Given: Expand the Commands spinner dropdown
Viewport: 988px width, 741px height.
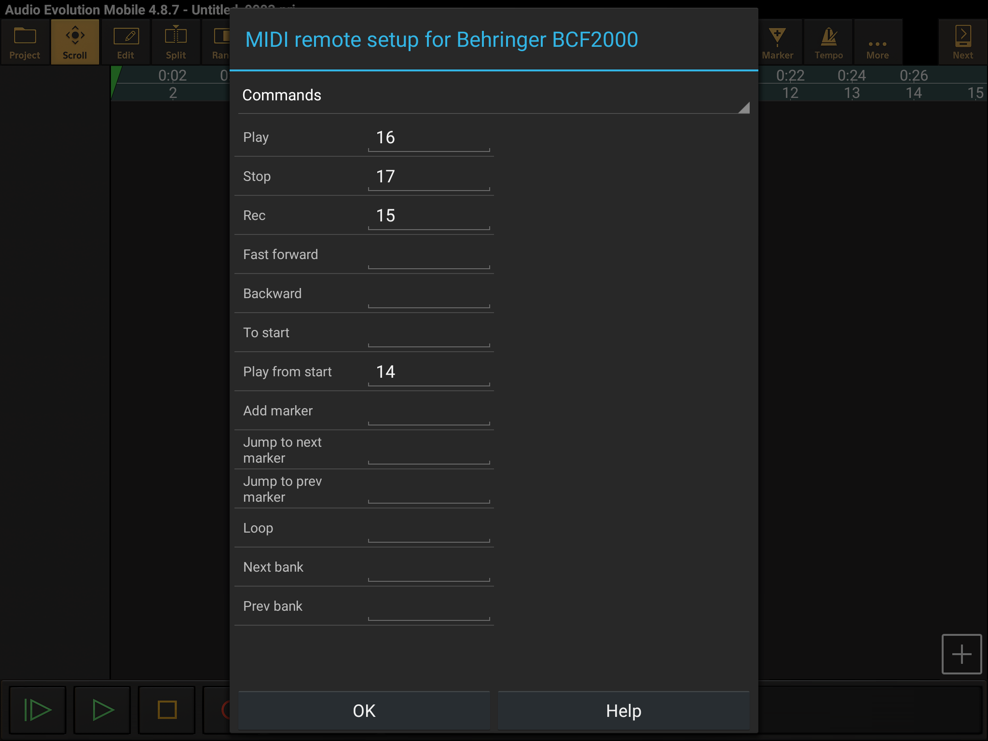Looking at the screenshot, I should [494, 96].
